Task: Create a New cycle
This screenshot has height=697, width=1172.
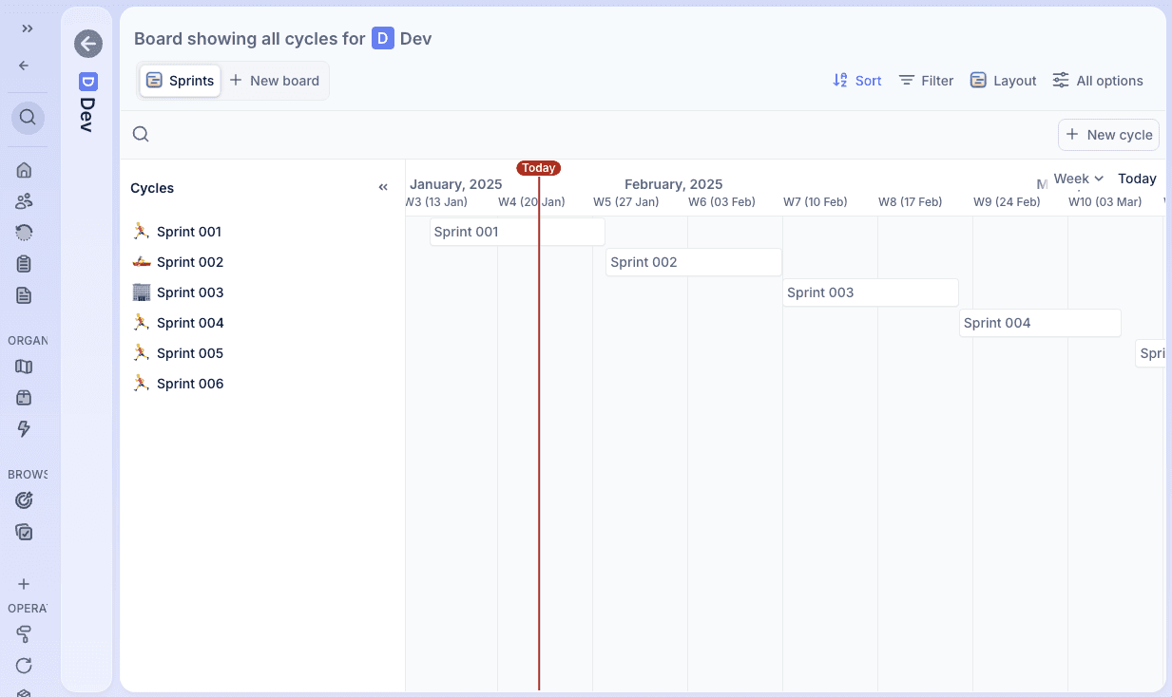Action: pyautogui.click(x=1109, y=135)
